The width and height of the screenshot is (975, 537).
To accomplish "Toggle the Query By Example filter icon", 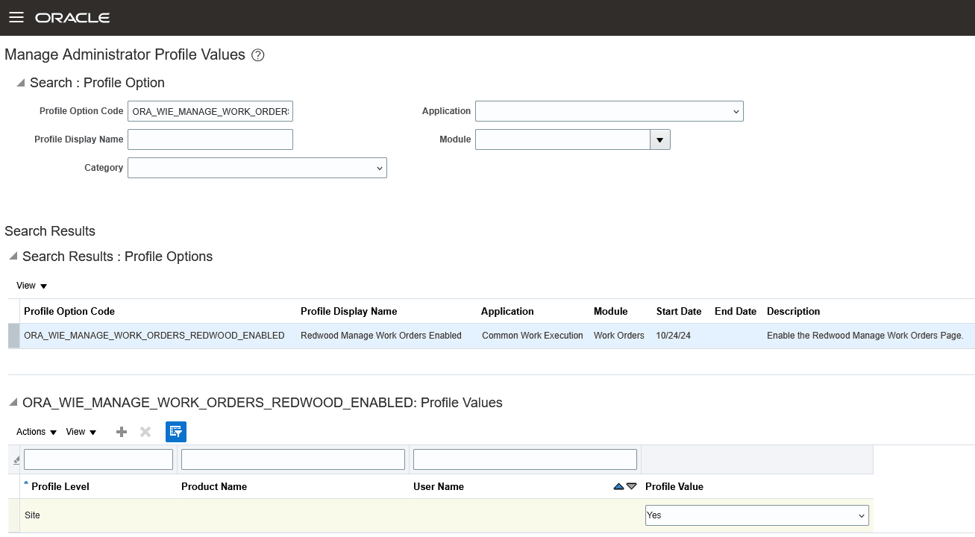I will click(x=176, y=432).
